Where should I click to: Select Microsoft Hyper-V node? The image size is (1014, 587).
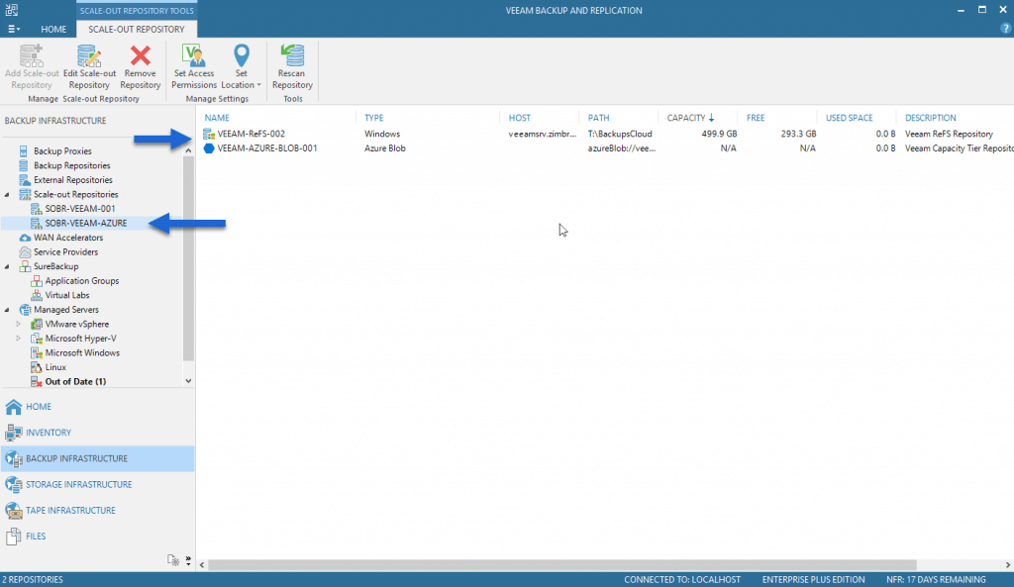click(x=81, y=339)
